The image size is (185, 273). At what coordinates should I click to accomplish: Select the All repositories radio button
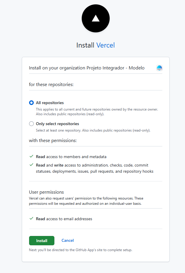click(31, 103)
